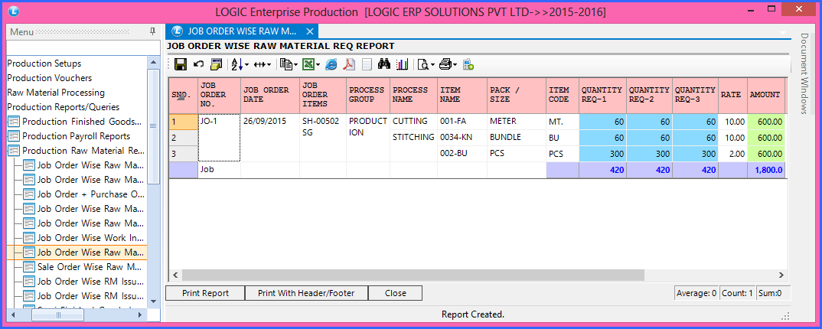Open the Copy dropdown arrow
822x329 pixels.
pos(295,65)
